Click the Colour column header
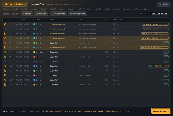 (x=37, y=20)
